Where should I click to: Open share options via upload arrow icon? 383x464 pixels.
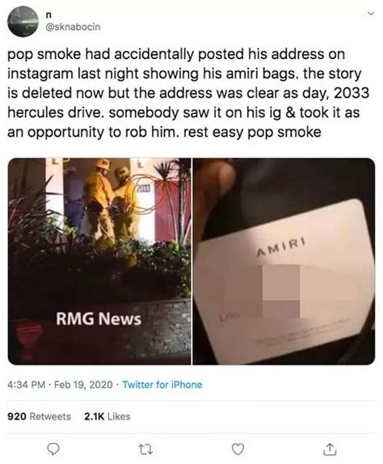tap(330, 449)
